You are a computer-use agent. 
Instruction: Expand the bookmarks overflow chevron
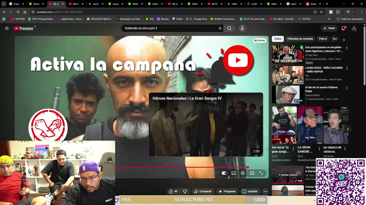coord(329,19)
